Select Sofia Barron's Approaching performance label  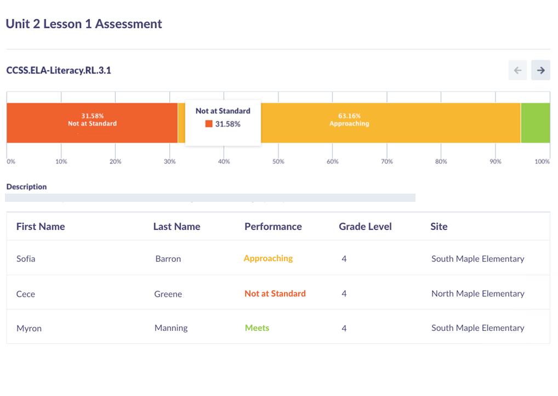tap(268, 258)
